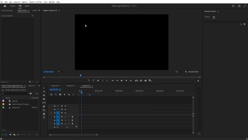Image resolution: width=248 pixels, height=140 pixels.
Task: Enable voice-over record on track A1
Action: tap(72, 117)
